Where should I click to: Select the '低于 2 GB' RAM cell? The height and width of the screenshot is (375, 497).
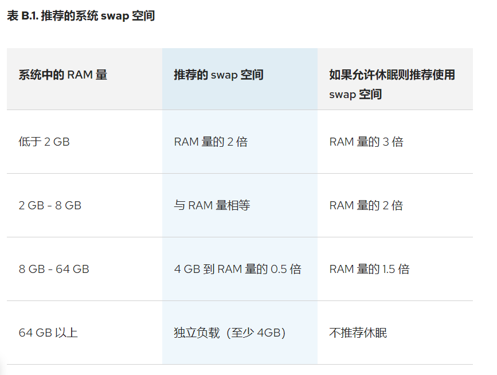coord(44,142)
